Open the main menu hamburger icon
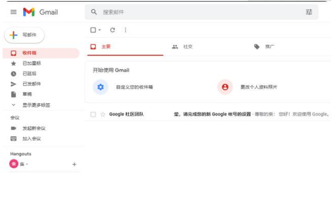This screenshot has height=201, width=332. [x=14, y=12]
